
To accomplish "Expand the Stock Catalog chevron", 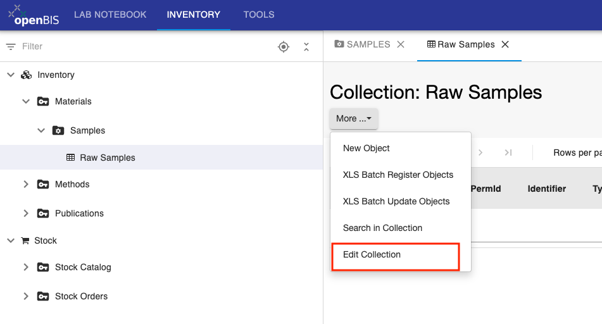I will tap(26, 267).
